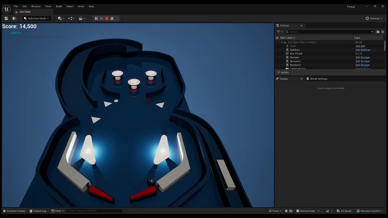Open the Window menu

click(36, 6)
